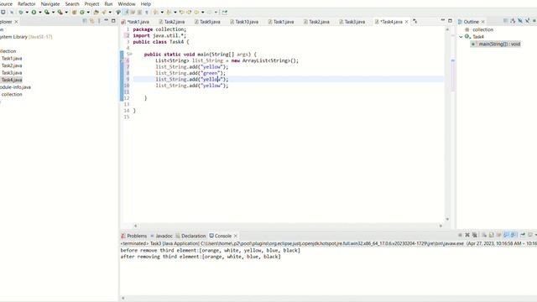Viewport: 537px width, 302px height.
Task: Switch to Task10.java editor tab
Action: (244, 22)
